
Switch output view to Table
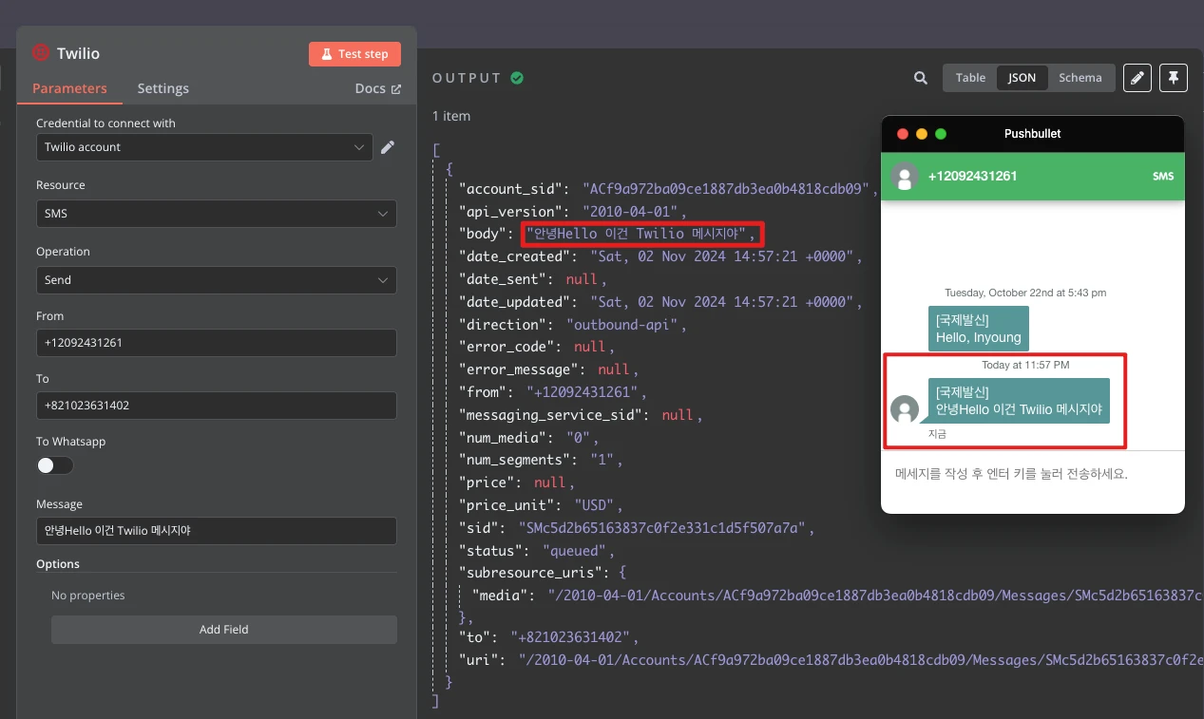[x=970, y=78]
